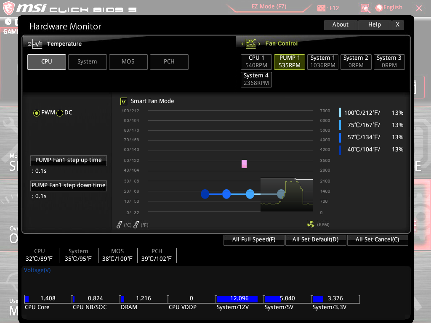Switch to EZ Mode (F7)
This screenshot has height=323, width=431.
point(269,7)
